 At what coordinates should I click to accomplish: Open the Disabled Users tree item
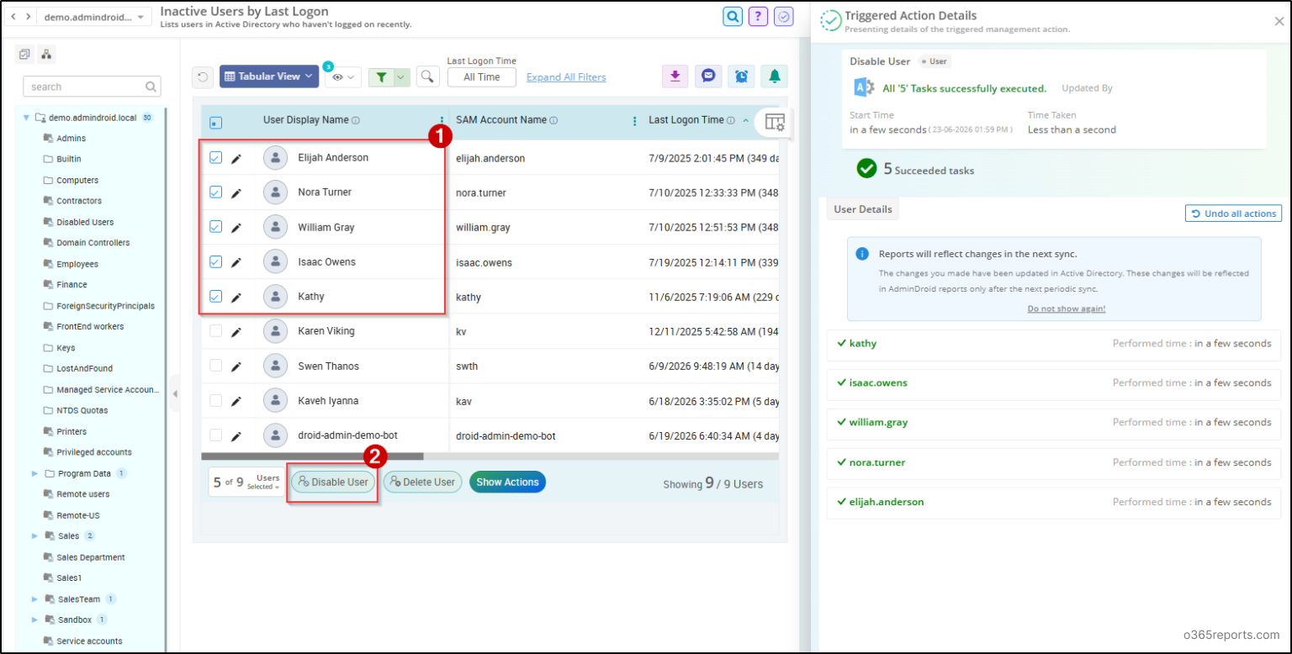coord(85,222)
